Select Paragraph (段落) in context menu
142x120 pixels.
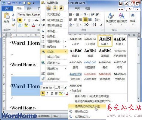(54, 36)
